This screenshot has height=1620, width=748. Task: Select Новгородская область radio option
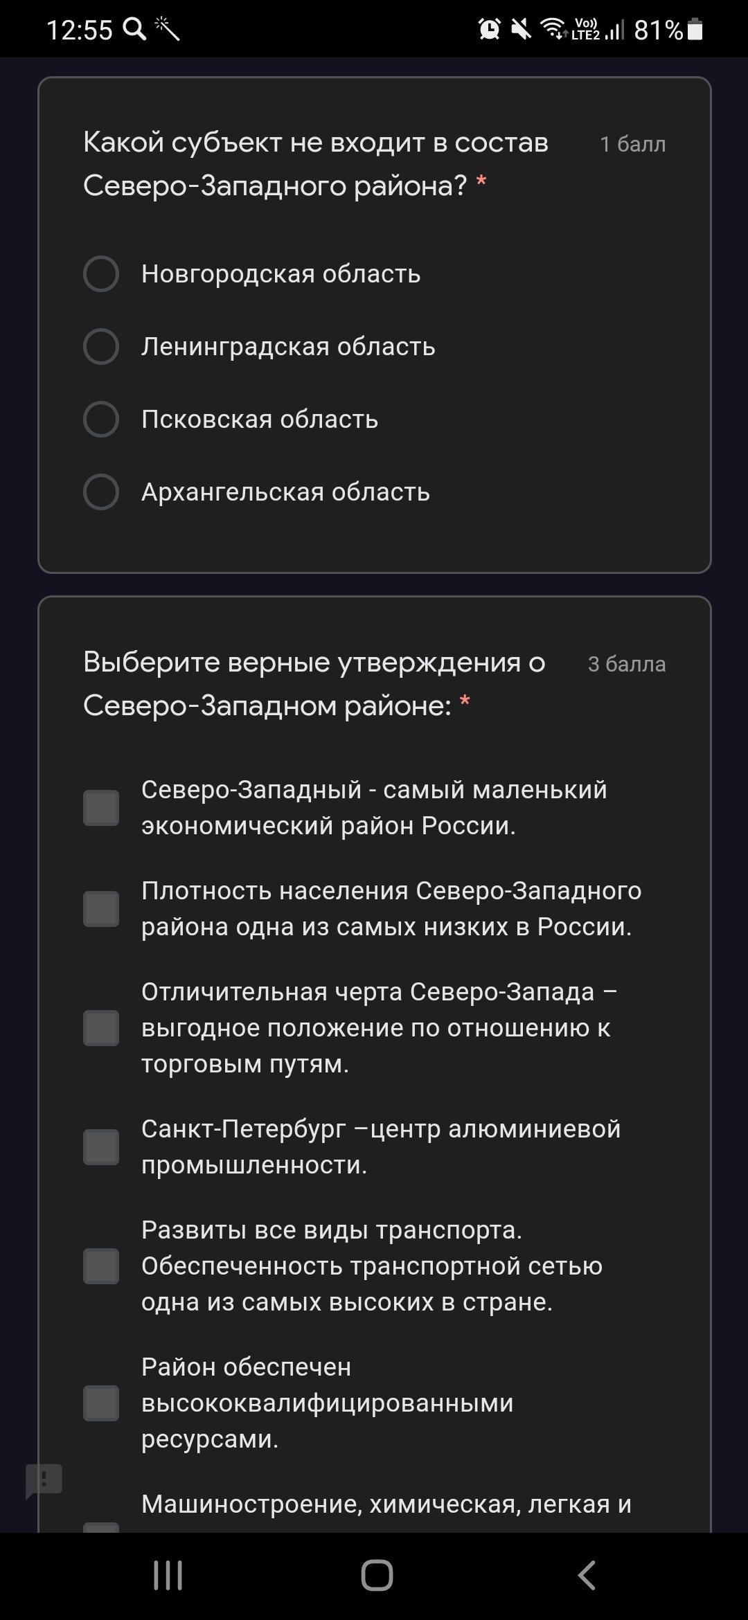tap(101, 274)
